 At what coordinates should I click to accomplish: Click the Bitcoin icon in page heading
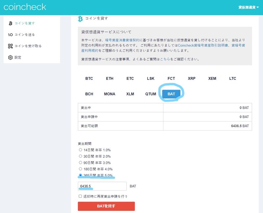[80, 19]
